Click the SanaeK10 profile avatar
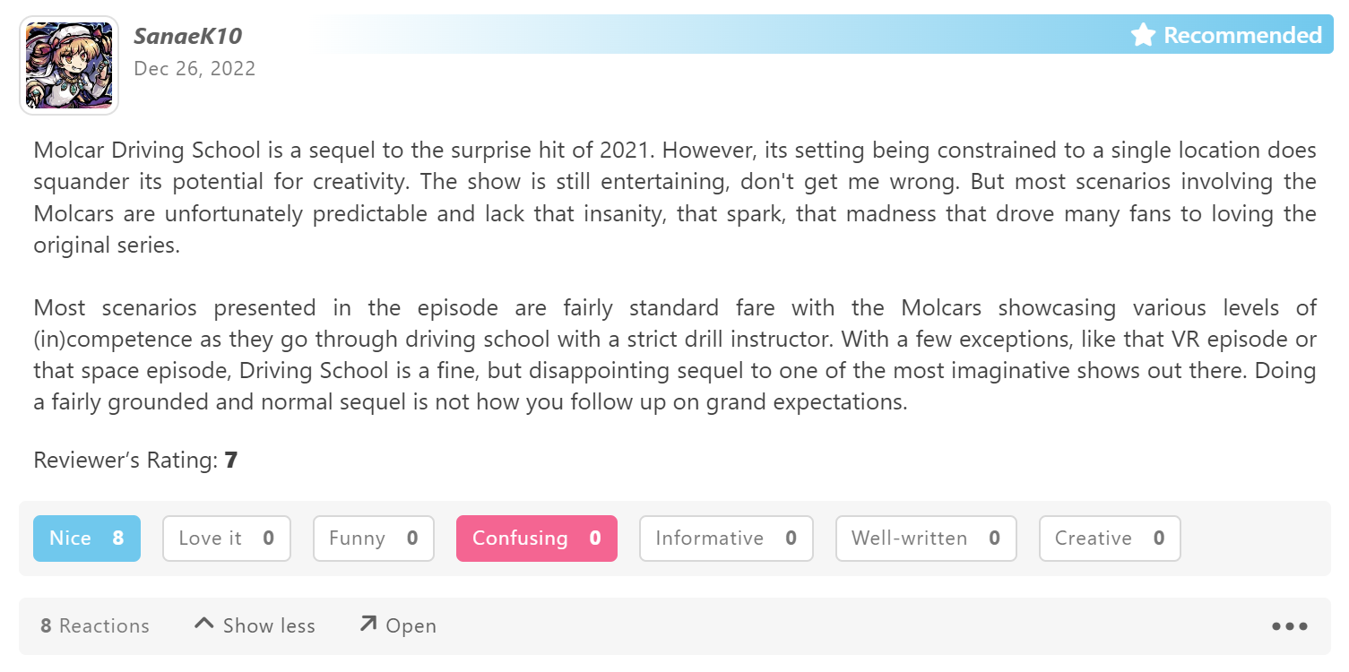This screenshot has height=672, width=1349. (x=69, y=65)
